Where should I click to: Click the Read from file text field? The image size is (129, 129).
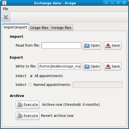[61, 45]
